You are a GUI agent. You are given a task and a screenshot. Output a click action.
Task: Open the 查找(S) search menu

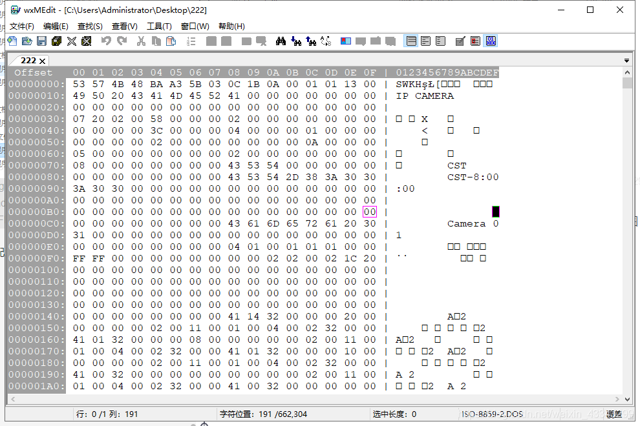coord(91,26)
